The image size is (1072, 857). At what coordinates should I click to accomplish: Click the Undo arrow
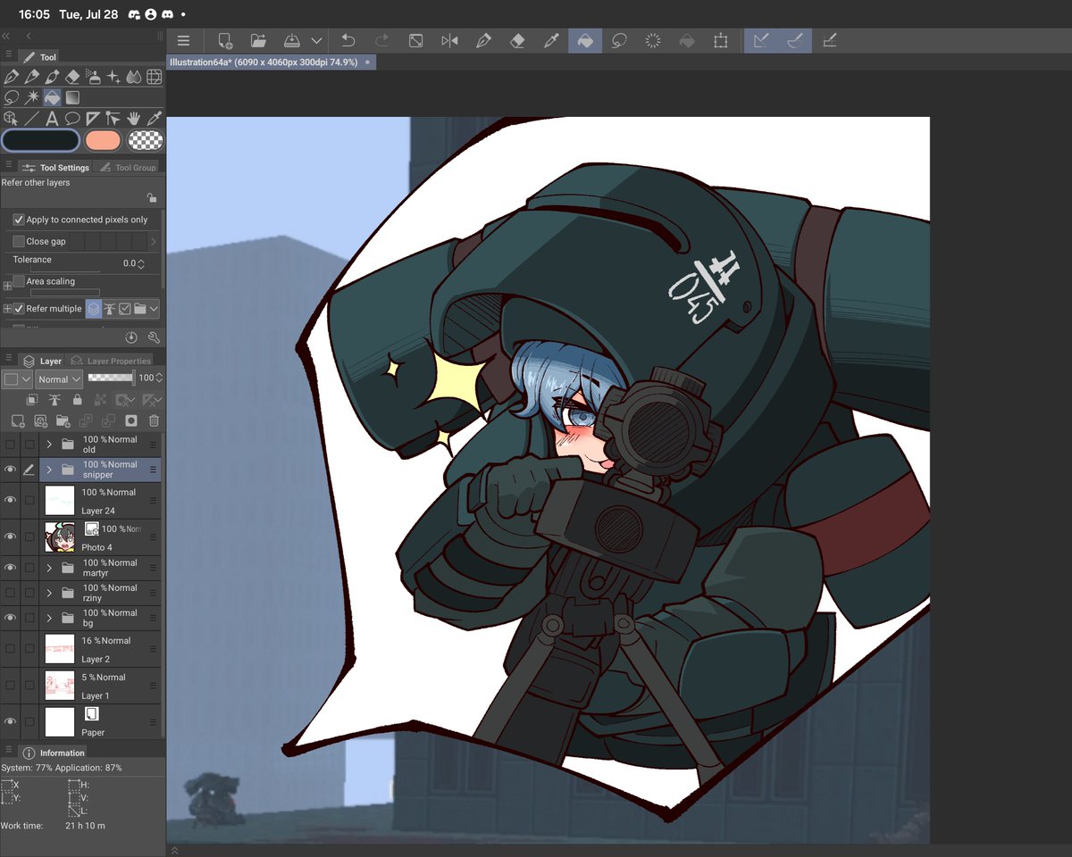[348, 41]
